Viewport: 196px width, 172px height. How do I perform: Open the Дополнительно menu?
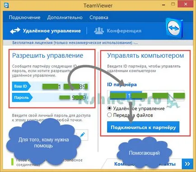[x=65, y=18]
